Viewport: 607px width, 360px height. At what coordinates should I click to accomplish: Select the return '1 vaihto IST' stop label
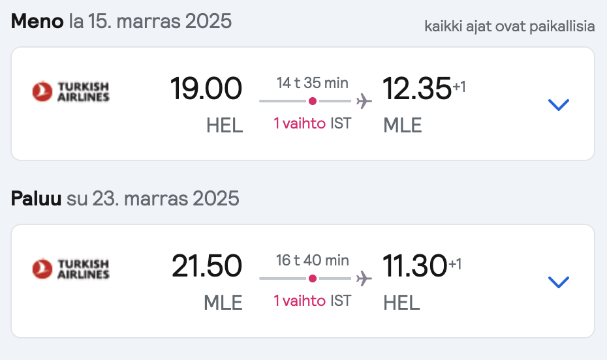pyautogui.click(x=313, y=301)
